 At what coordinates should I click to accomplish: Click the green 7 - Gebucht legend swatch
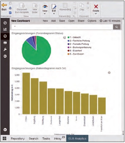[68, 37]
